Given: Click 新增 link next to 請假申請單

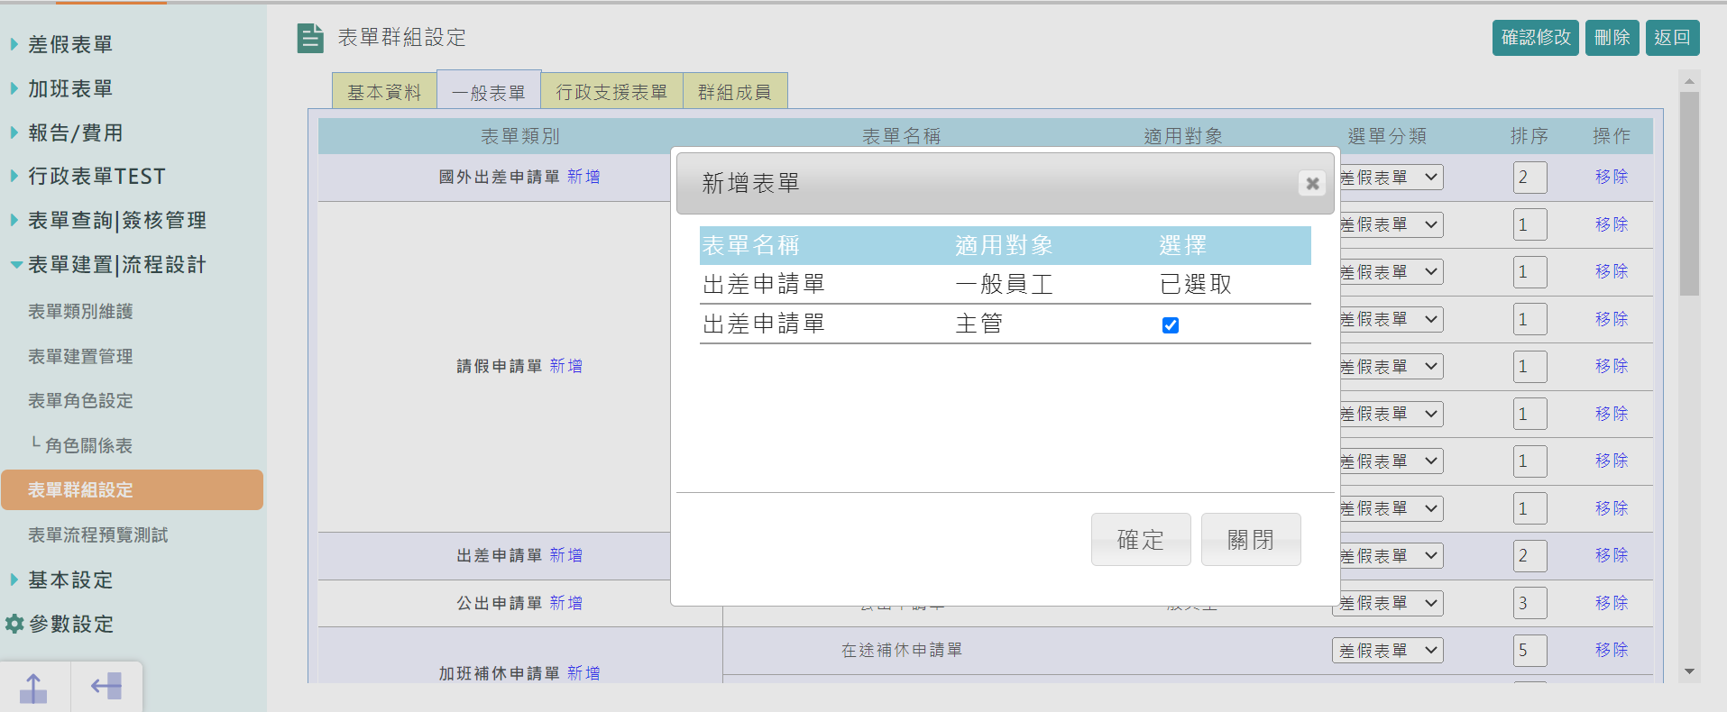Looking at the screenshot, I should click(x=565, y=366).
